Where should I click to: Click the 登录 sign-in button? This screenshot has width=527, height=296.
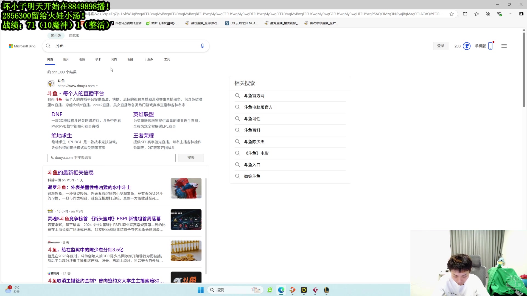coord(441,46)
